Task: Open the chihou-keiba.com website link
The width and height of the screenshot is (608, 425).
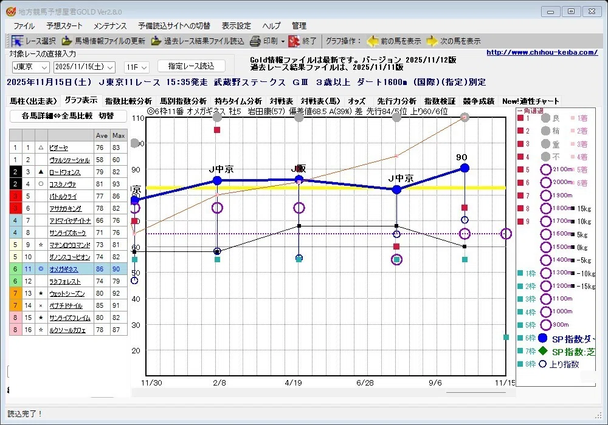Action: [x=542, y=52]
